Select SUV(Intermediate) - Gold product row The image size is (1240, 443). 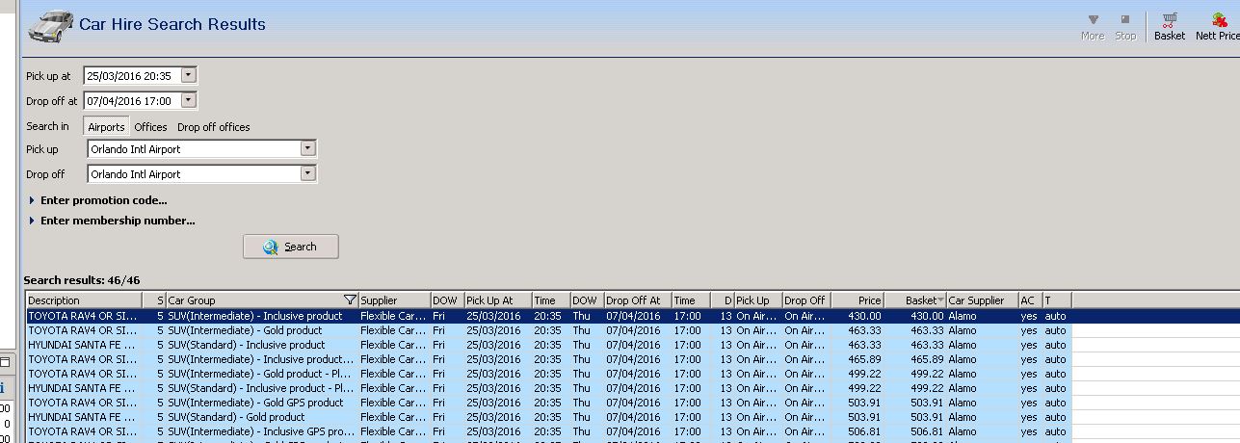[548, 330]
